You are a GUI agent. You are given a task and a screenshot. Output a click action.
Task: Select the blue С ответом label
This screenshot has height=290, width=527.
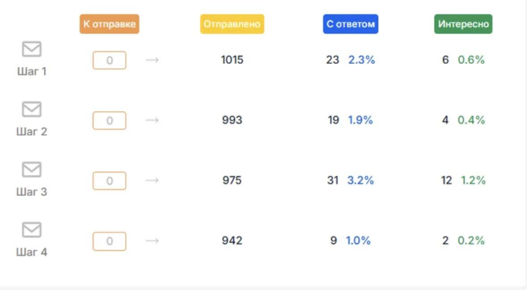[350, 24]
